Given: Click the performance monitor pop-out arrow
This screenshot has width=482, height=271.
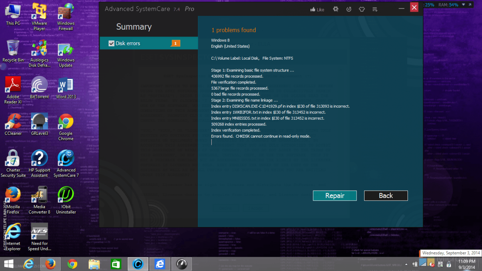Looking at the screenshot, I should pos(470,5).
